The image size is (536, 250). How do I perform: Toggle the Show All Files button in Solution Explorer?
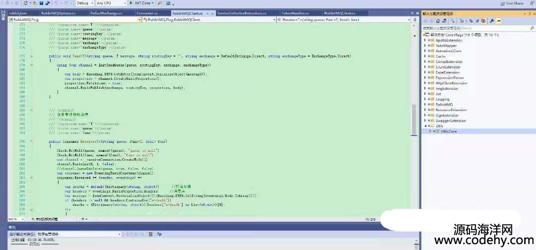tap(484, 21)
